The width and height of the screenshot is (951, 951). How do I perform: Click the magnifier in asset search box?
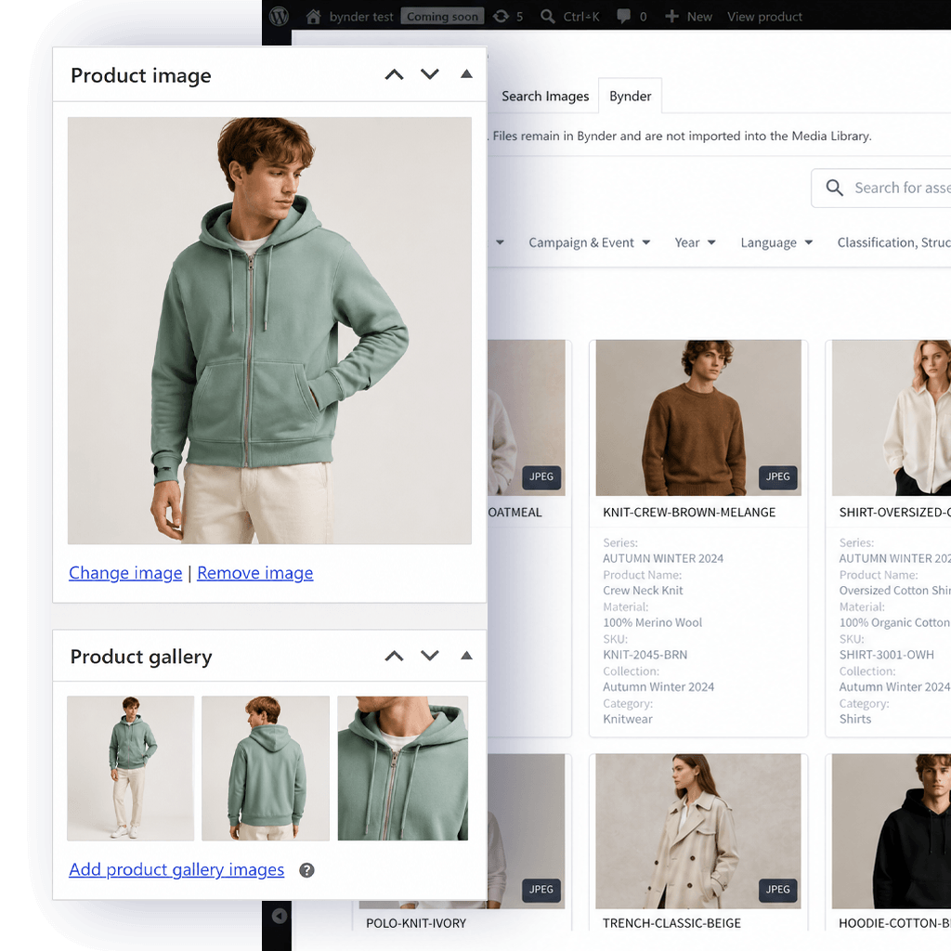click(835, 188)
